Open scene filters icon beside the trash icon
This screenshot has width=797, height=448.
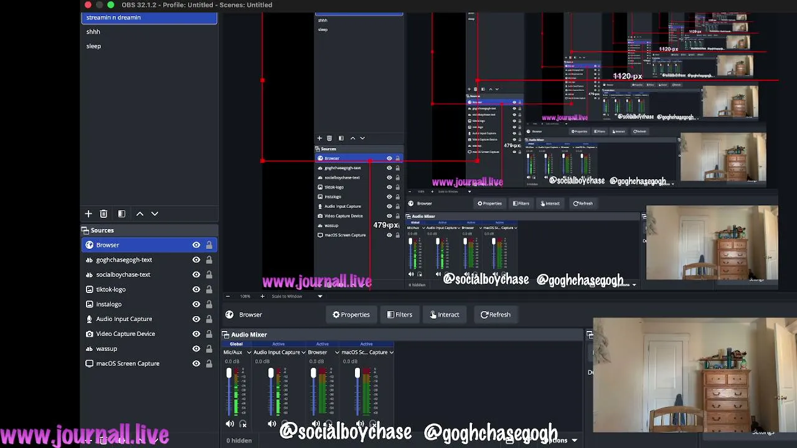point(121,213)
